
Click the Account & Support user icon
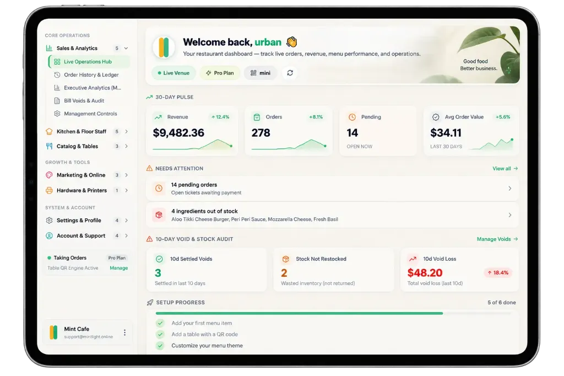click(x=49, y=236)
